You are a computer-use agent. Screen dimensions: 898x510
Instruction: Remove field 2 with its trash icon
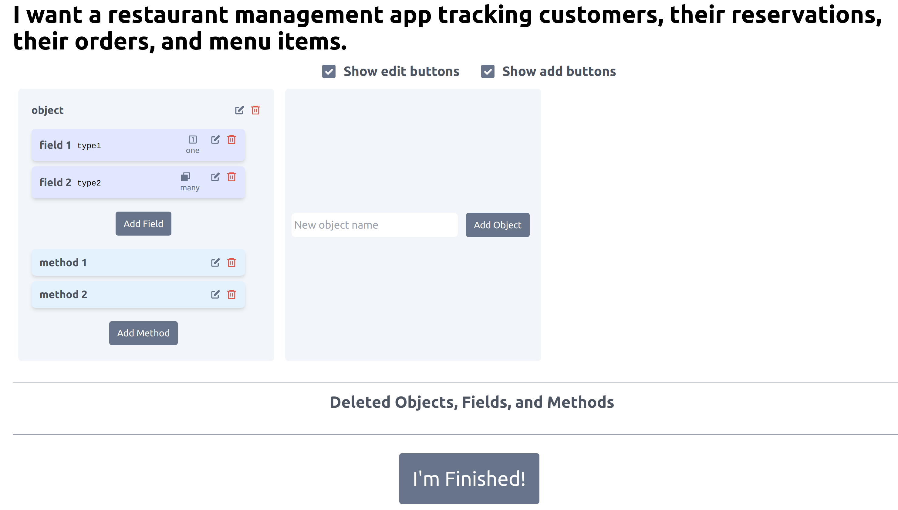click(x=232, y=177)
